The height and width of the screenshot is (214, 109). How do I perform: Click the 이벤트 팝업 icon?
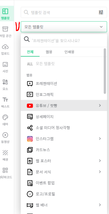30,183
